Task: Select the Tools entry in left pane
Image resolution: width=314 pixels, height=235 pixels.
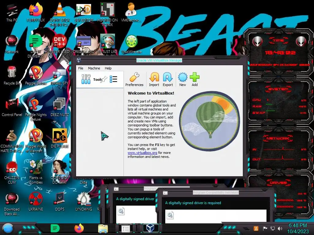Action: tap(100, 79)
